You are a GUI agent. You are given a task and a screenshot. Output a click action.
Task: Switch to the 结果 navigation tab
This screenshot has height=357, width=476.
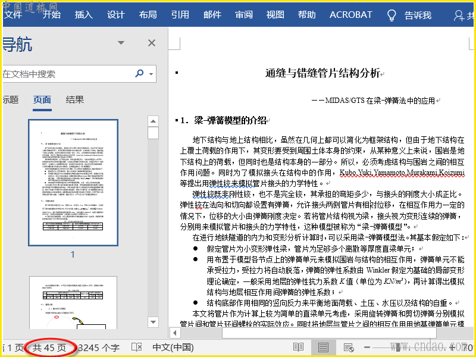[x=75, y=100]
